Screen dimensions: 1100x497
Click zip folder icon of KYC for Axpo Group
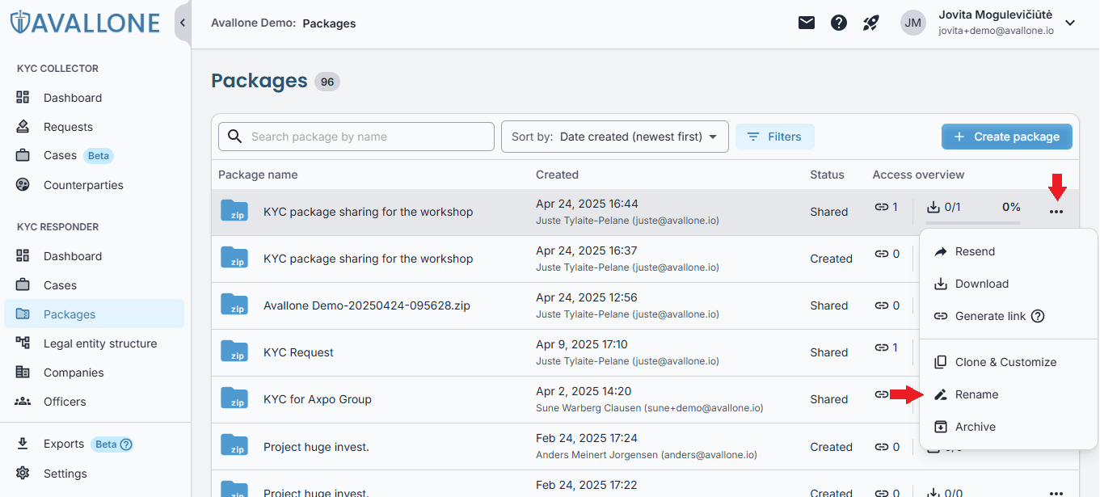pos(234,398)
